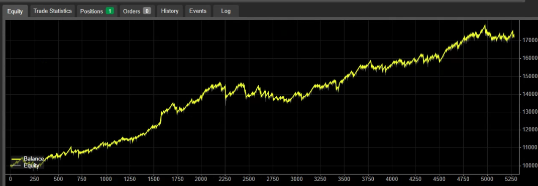538x186 pixels.
Task: Select the Orders tab
Action: point(137,11)
